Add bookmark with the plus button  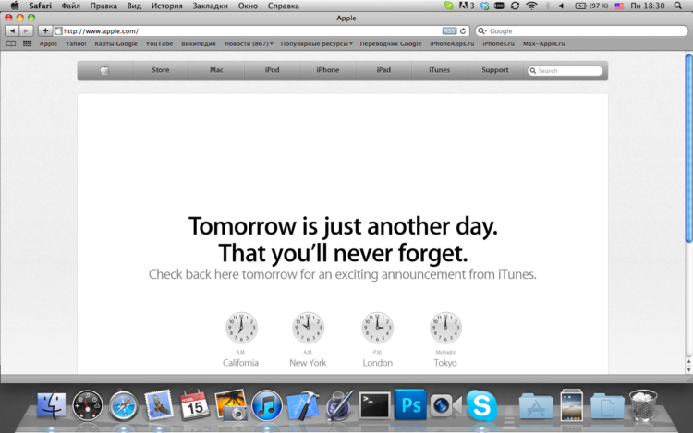coord(45,30)
